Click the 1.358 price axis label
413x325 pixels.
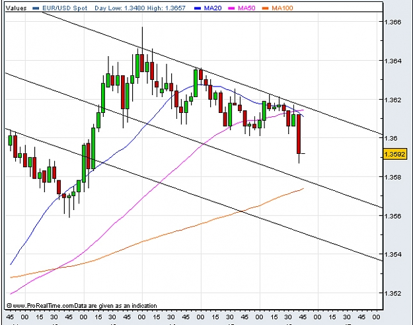[393, 177]
